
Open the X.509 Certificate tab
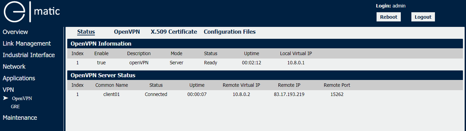pos(174,32)
